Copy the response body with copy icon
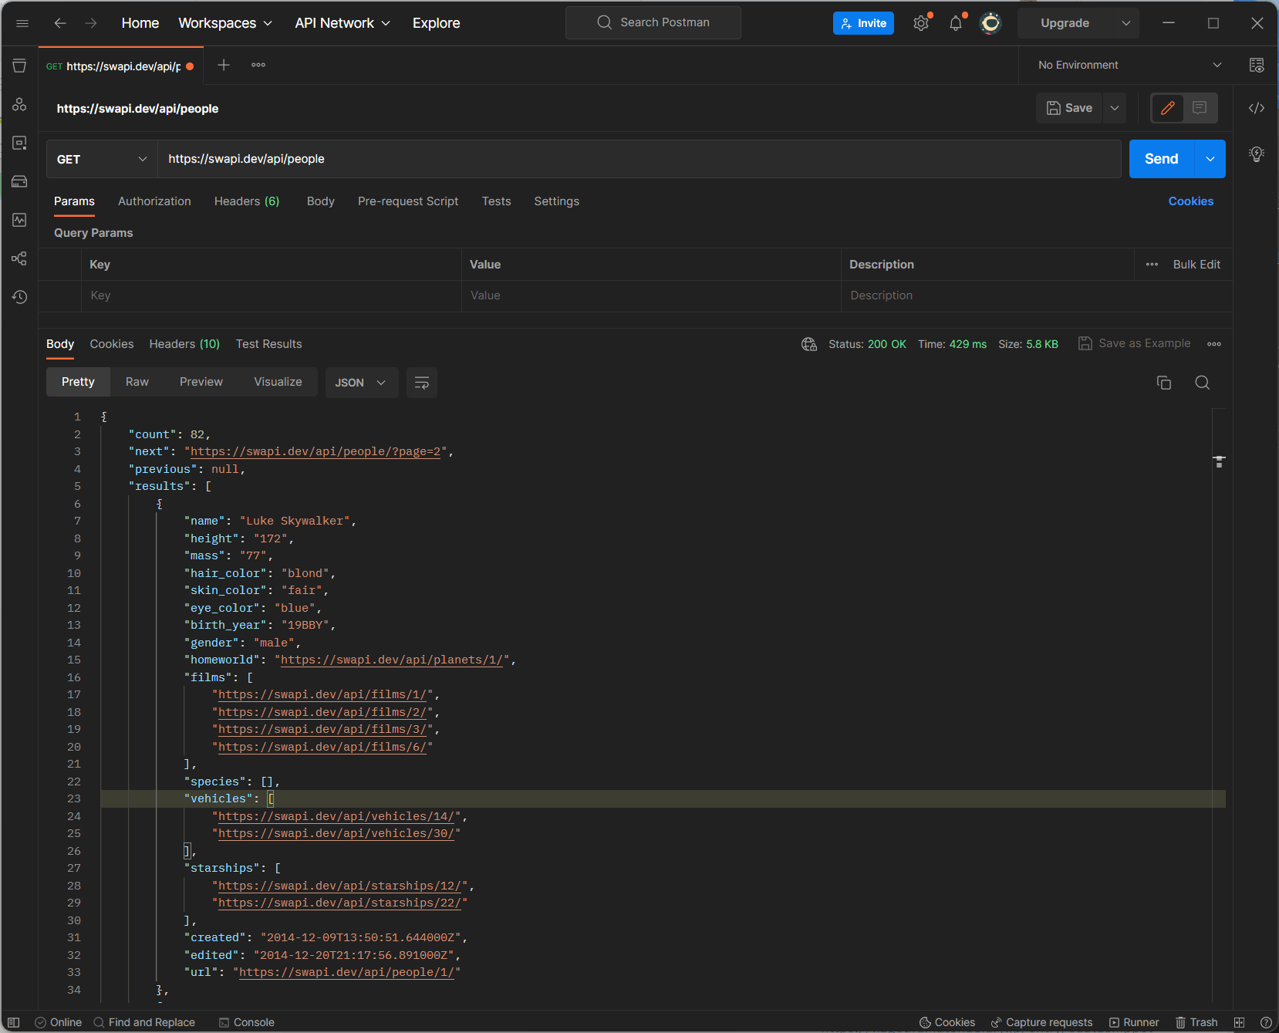1279x1033 pixels. (x=1163, y=383)
